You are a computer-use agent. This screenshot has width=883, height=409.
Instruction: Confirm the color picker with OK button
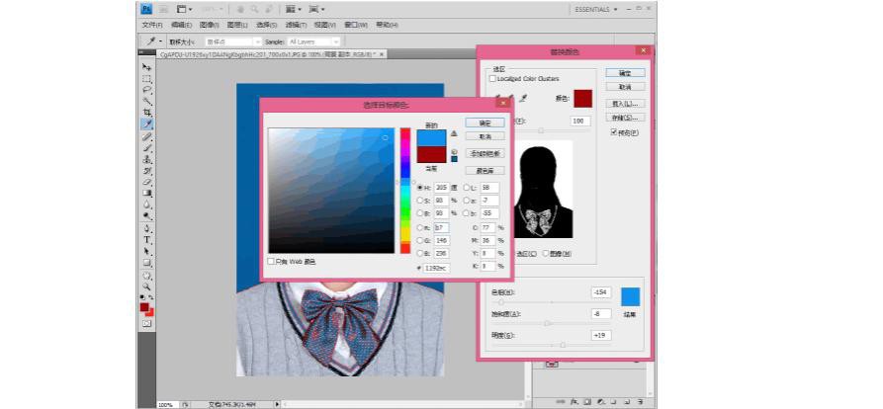coord(485,123)
